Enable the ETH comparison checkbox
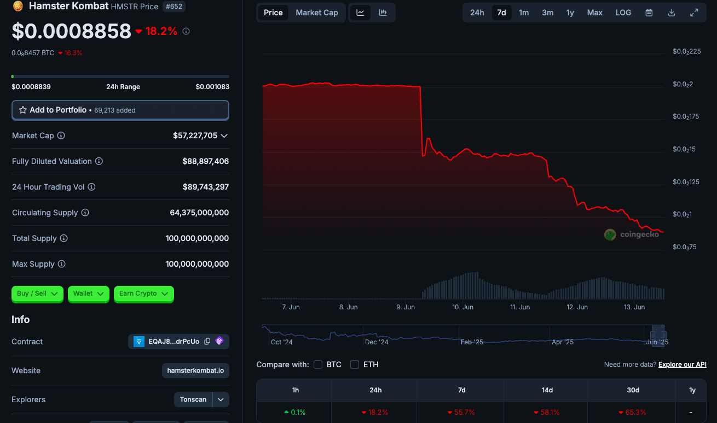This screenshot has width=717, height=423. coord(355,365)
